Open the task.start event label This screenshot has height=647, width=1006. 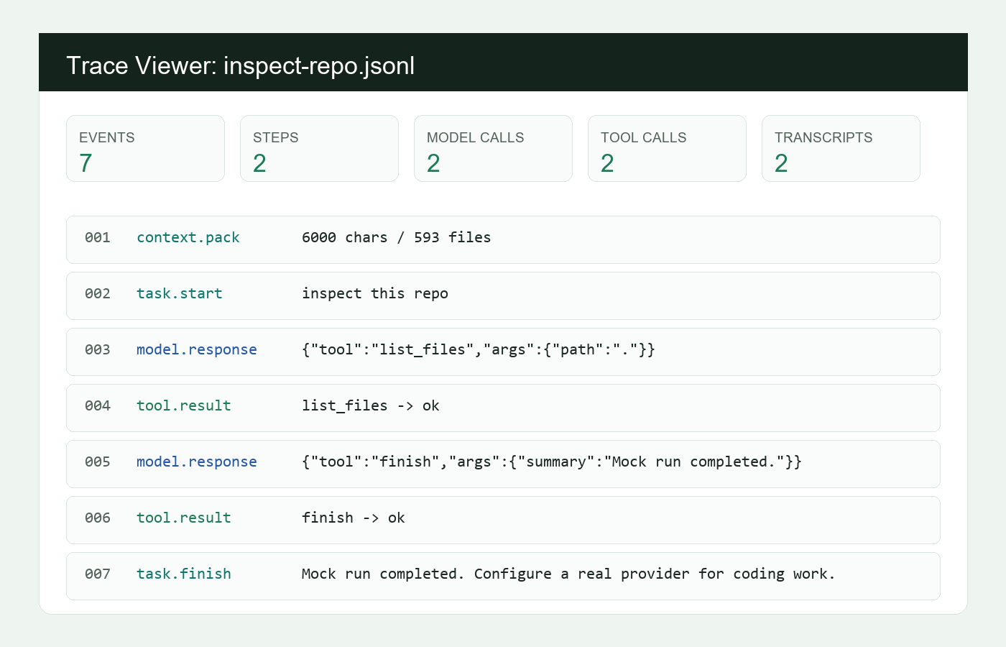tap(180, 293)
